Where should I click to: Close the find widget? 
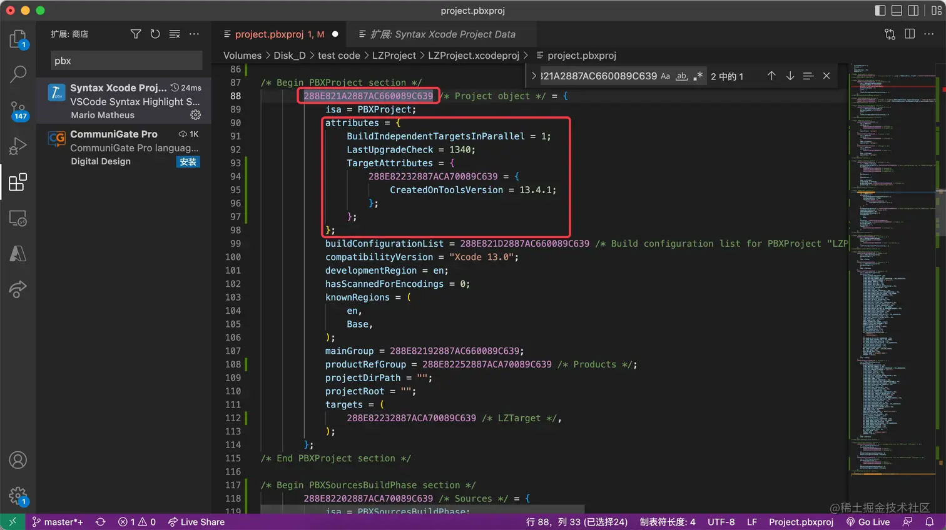pos(826,76)
